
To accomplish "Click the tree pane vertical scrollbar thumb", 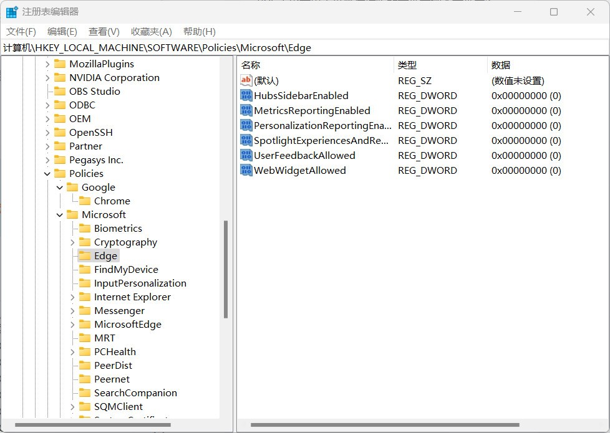I will coord(226,269).
